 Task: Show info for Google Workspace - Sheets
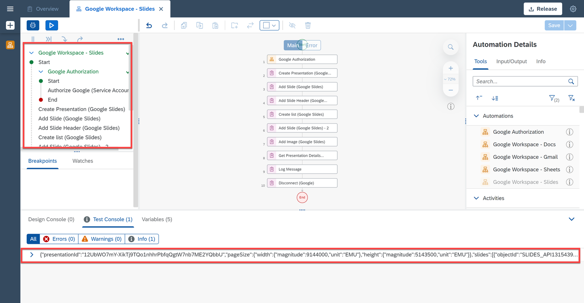[569, 170]
